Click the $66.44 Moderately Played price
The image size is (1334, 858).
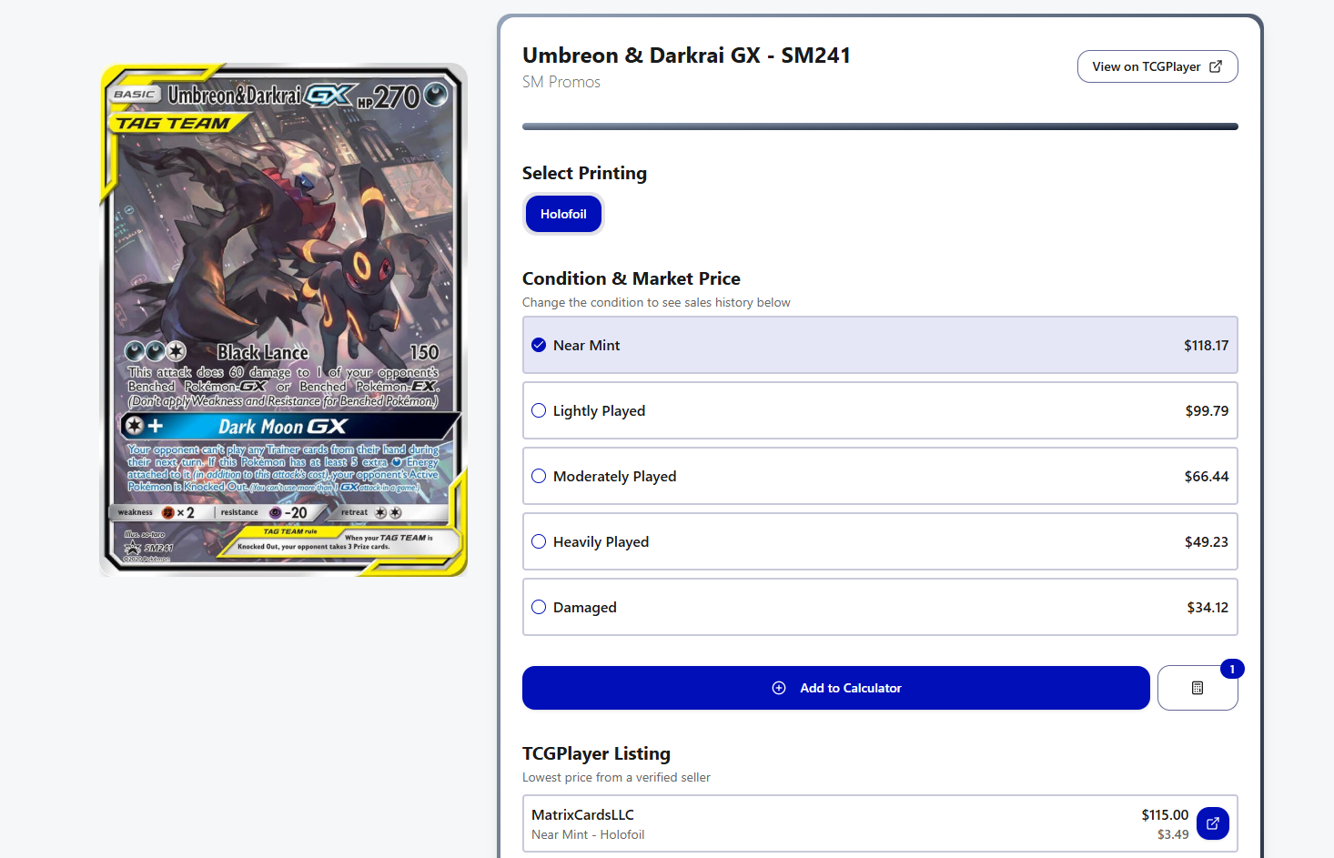pos(1207,476)
